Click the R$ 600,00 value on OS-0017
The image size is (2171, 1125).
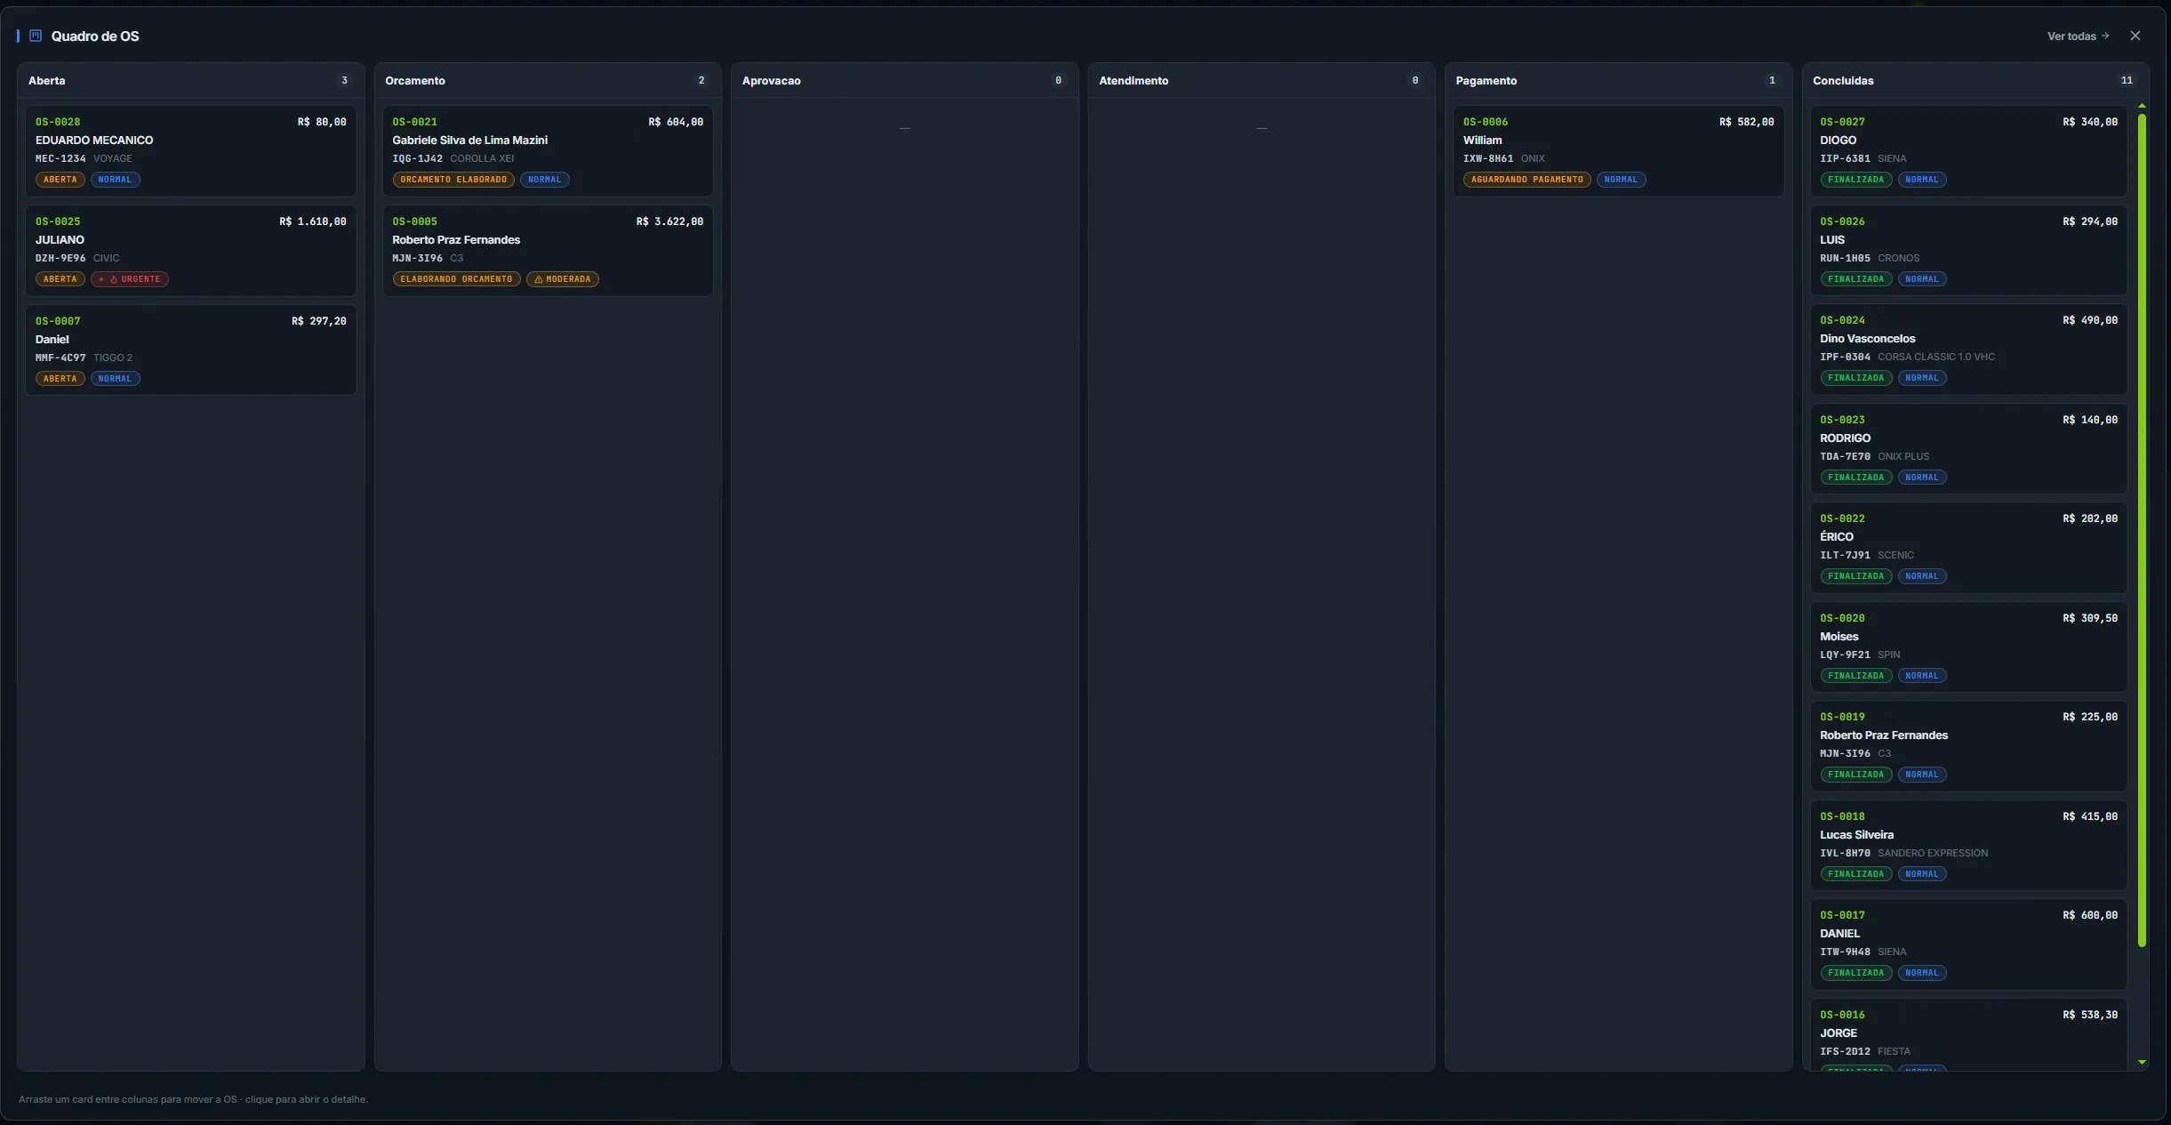2090,915
